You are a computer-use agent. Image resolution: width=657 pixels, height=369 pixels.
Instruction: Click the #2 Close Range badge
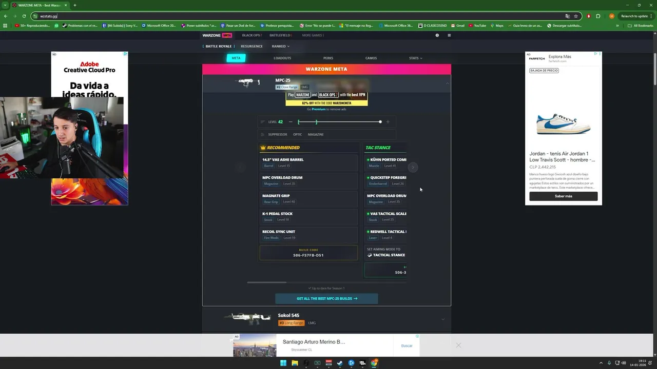tap(286, 87)
